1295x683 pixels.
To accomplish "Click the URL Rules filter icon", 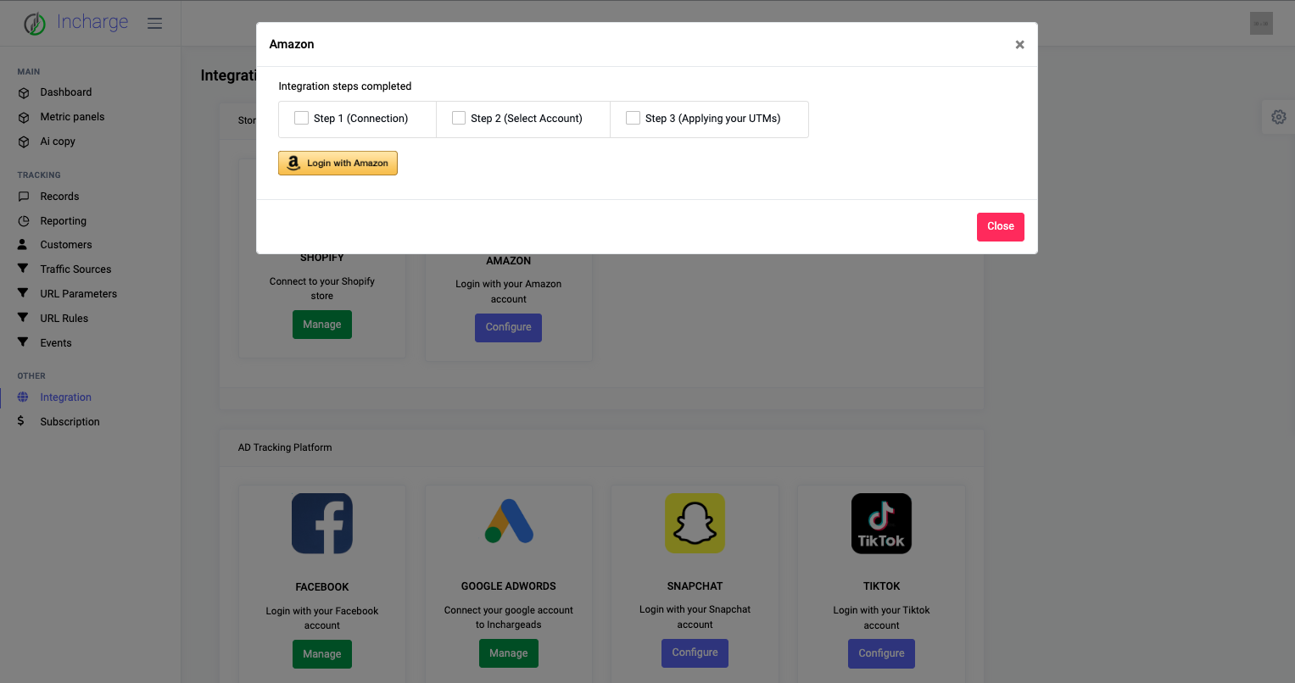I will pyautogui.click(x=23, y=318).
